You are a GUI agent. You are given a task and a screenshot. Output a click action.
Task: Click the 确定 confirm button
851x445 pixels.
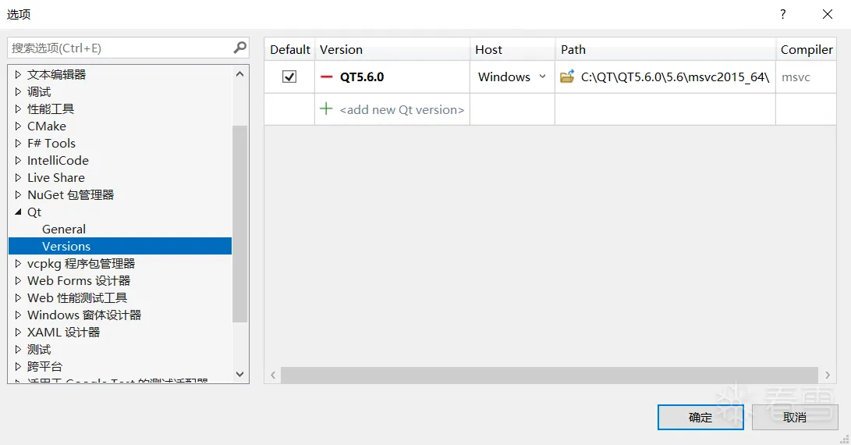700,417
